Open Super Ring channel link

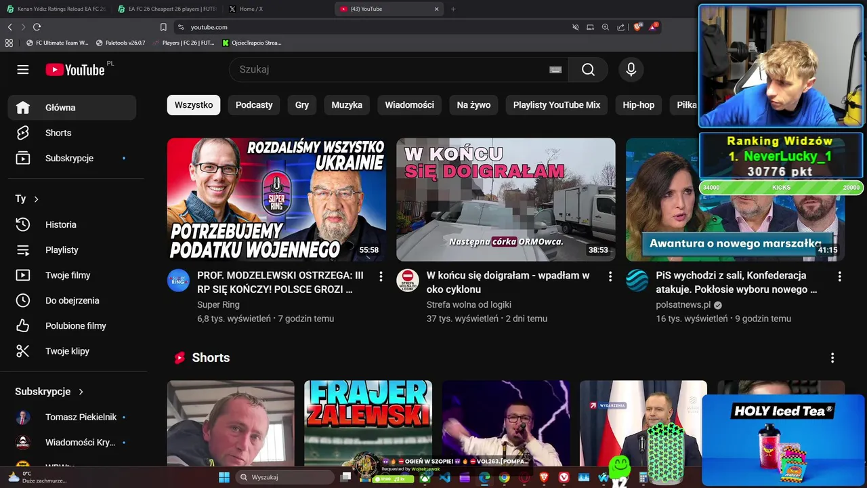point(218,305)
